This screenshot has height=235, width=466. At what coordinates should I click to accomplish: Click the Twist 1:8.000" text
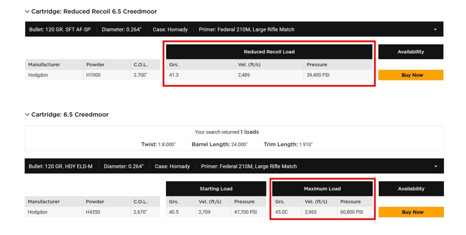coord(158,144)
